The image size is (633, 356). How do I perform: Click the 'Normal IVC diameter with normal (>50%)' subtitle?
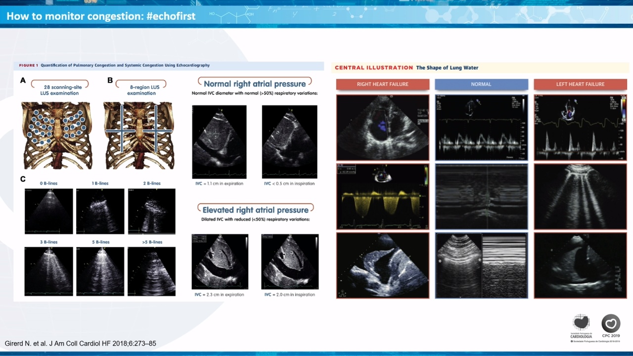tap(255, 93)
